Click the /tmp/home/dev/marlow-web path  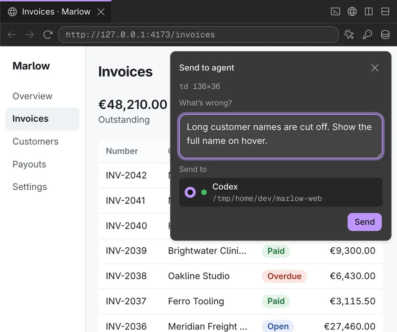tap(267, 198)
